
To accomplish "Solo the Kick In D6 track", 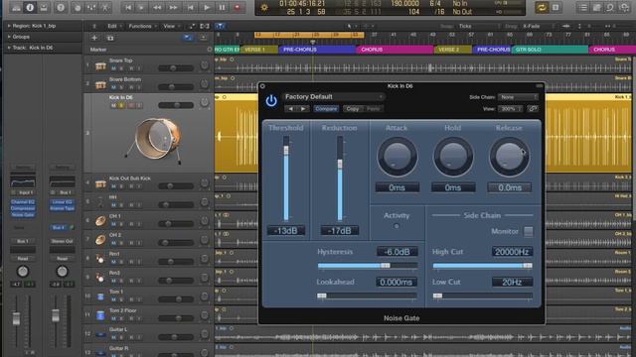I will click(x=121, y=105).
